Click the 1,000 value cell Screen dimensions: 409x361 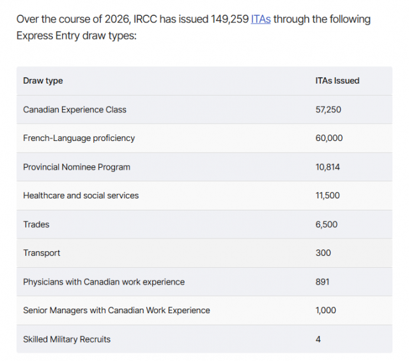point(325,310)
